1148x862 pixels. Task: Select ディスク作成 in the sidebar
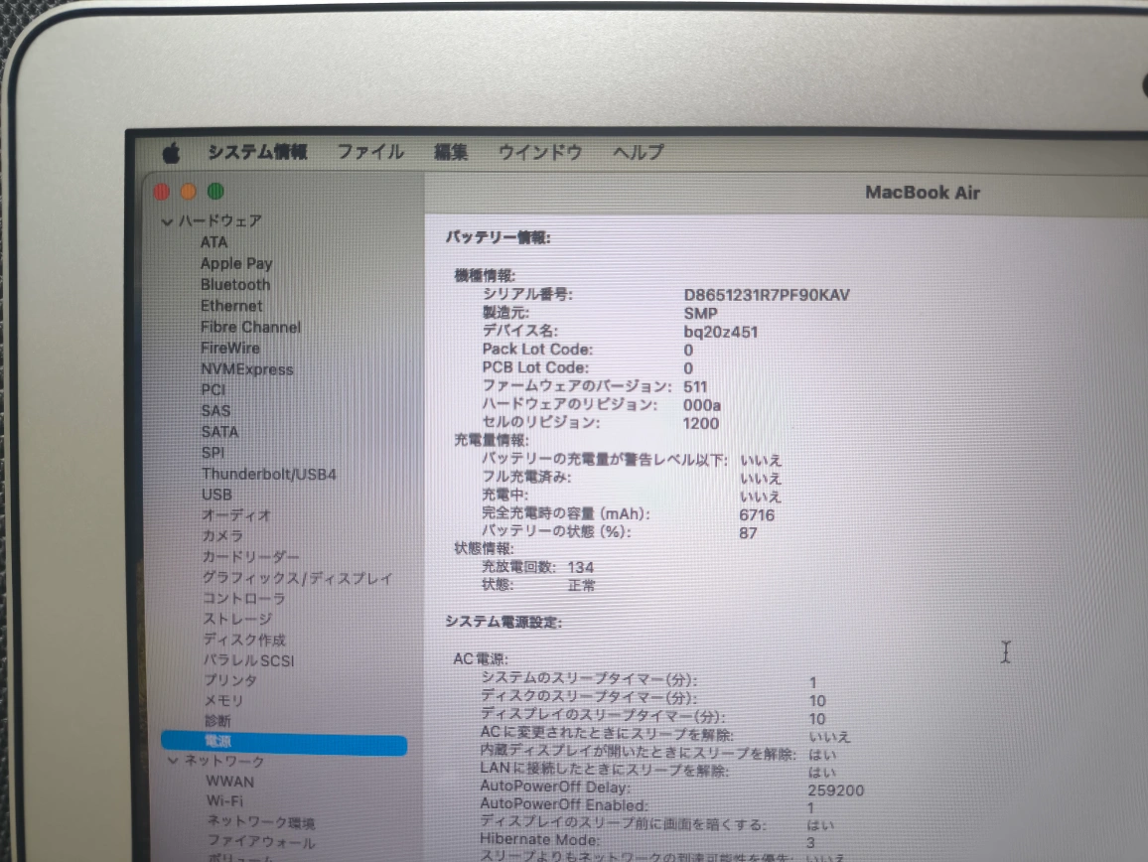[244, 641]
